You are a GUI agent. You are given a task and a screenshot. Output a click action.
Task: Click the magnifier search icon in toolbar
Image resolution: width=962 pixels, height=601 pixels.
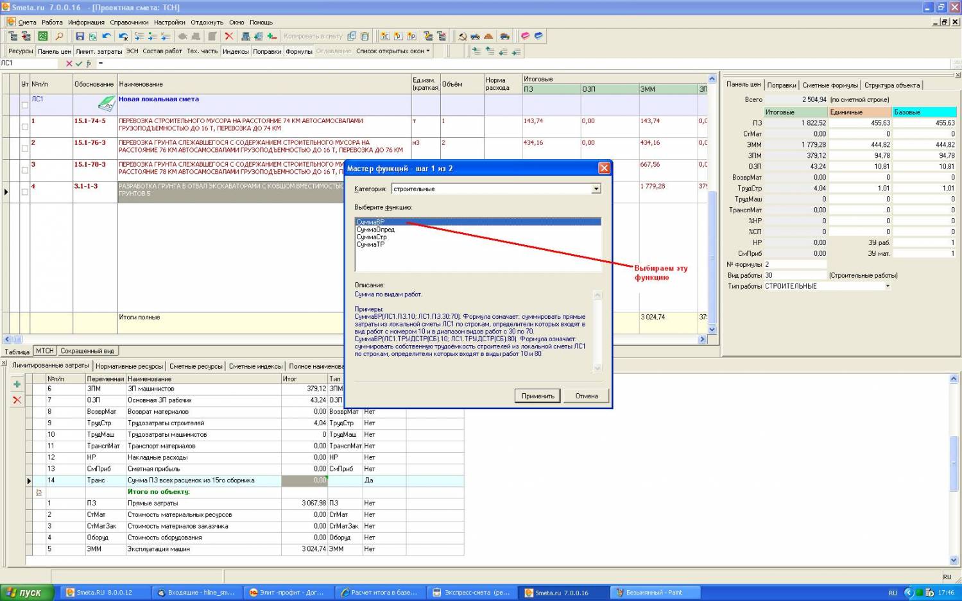click(59, 37)
